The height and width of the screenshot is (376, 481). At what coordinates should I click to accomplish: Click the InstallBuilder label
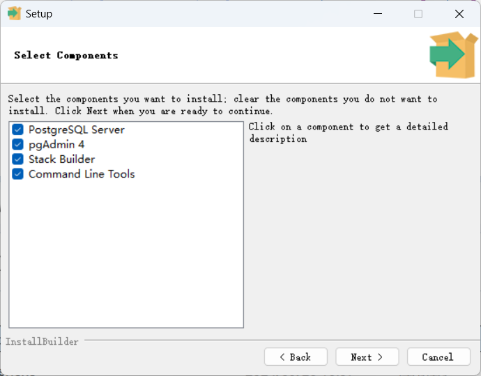pos(42,342)
